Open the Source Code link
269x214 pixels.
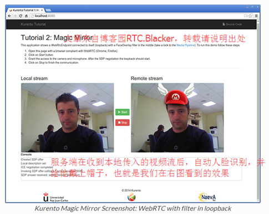232,24
